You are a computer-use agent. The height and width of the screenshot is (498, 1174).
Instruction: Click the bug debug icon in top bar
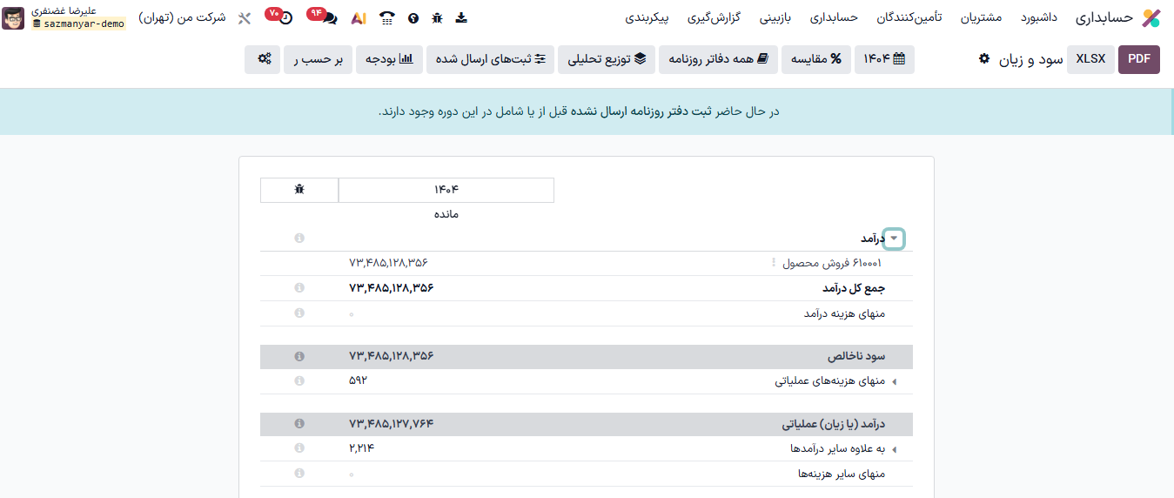(x=437, y=17)
